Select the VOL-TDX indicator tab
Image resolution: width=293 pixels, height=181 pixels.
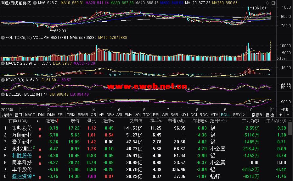[x=142, y=115]
